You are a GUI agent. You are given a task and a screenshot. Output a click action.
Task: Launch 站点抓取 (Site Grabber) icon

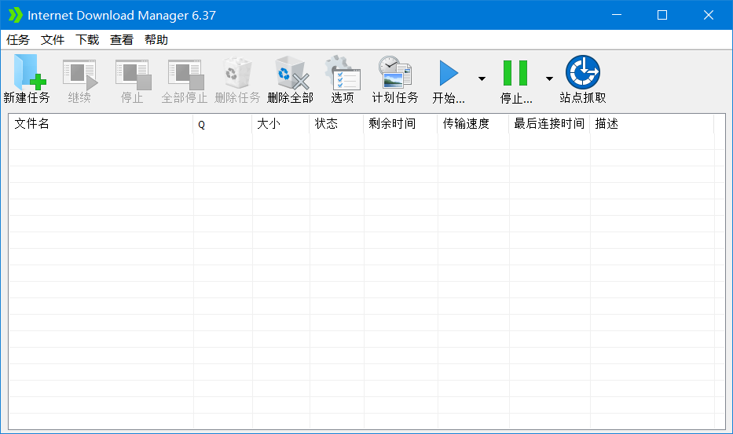[582, 72]
